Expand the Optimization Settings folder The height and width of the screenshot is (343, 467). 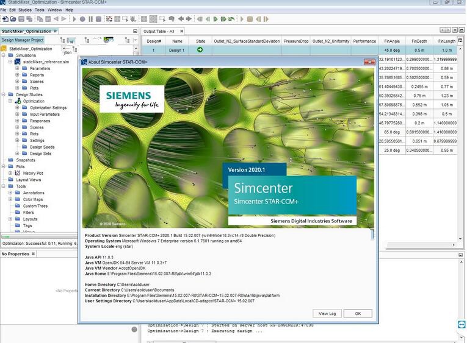pyautogui.click(x=17, y=108)
